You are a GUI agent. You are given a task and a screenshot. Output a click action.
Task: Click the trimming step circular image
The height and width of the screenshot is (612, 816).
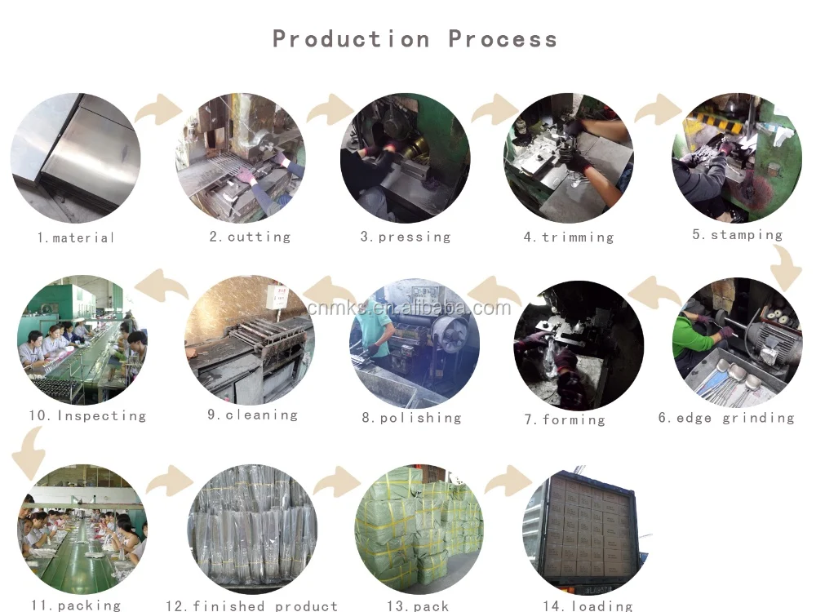[x=569, y=158]
